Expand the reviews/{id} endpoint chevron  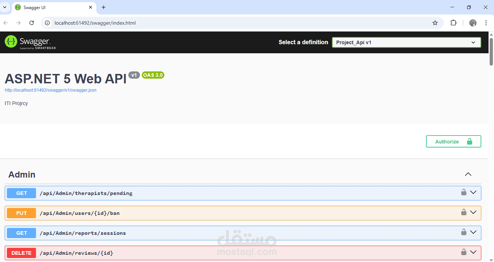point(473,252)
